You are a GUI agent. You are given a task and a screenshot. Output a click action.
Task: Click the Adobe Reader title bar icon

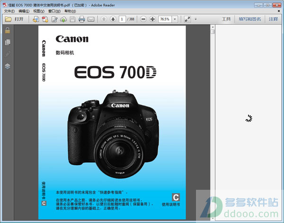click(5, 5)
